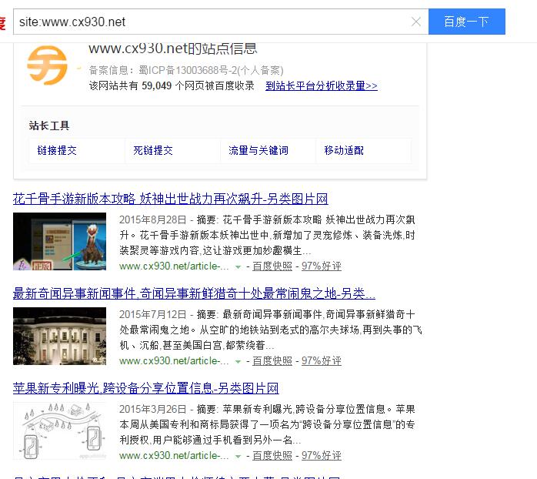Expand dropdown arrow beside 花千骨 result URL
This screenshot has width=537, height=479.
point(238,266)
